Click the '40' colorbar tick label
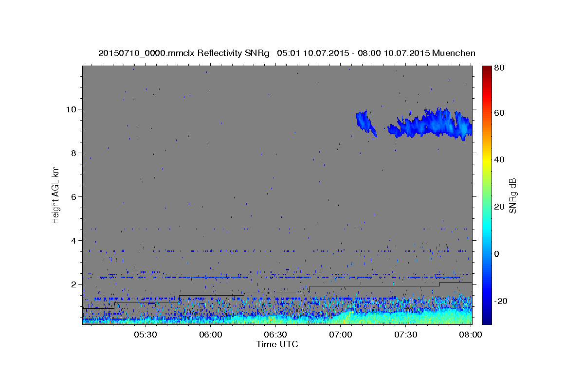The height and width of the screenshot is (389, 584). tap(500, 159)
